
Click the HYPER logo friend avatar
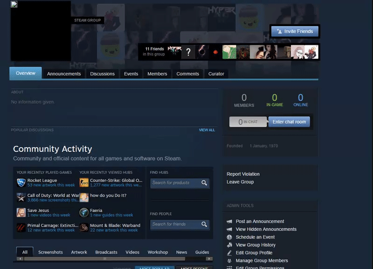[x=174, y=52]
